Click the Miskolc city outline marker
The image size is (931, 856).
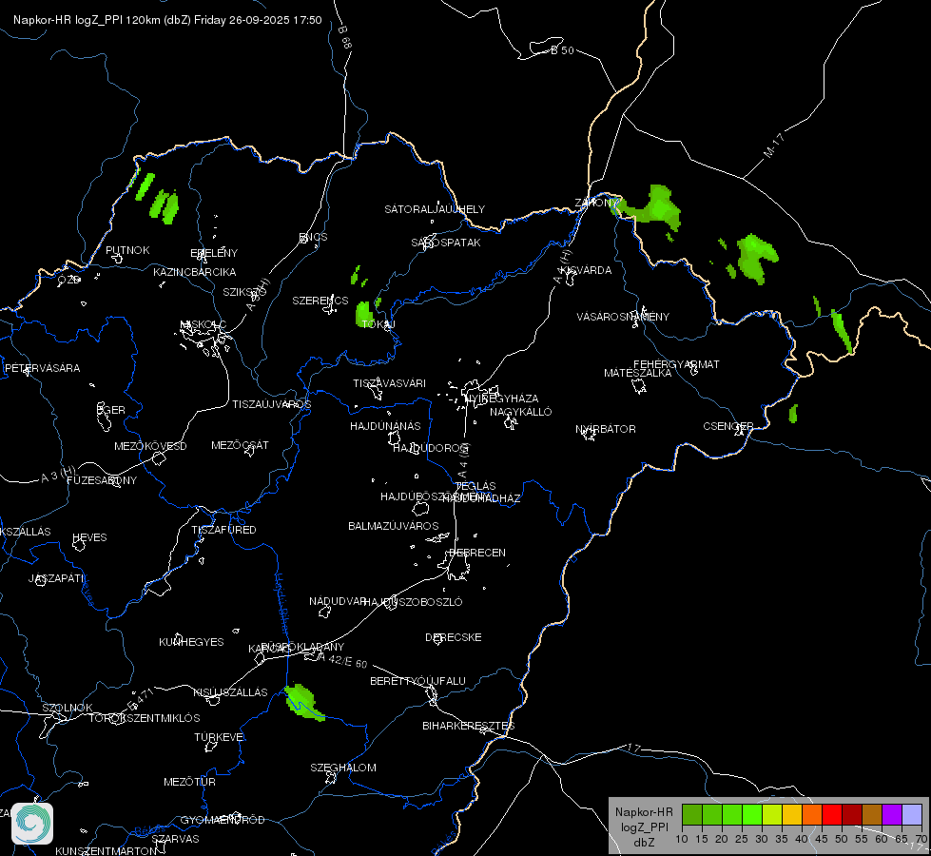tap(204, 340)
